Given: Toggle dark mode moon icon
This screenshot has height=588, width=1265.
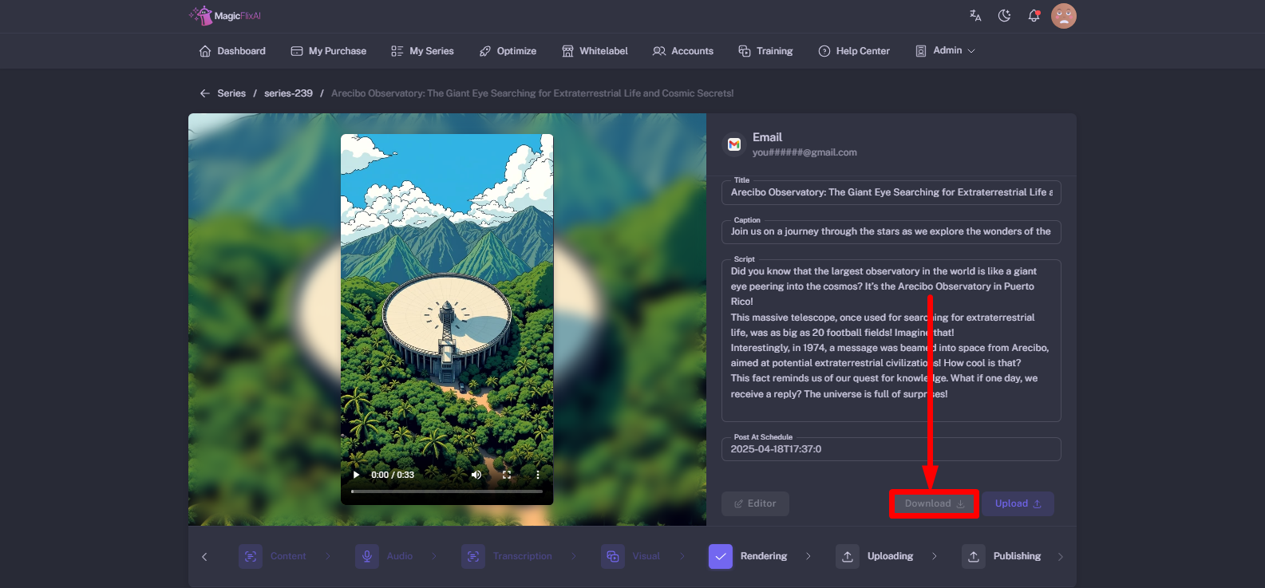Looking at the screenshot, I should (x=1004, y=15).
